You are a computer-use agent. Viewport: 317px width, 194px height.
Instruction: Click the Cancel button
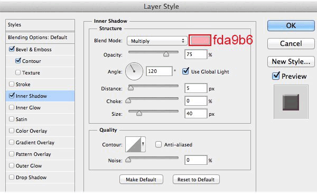[x=291, y=43]
